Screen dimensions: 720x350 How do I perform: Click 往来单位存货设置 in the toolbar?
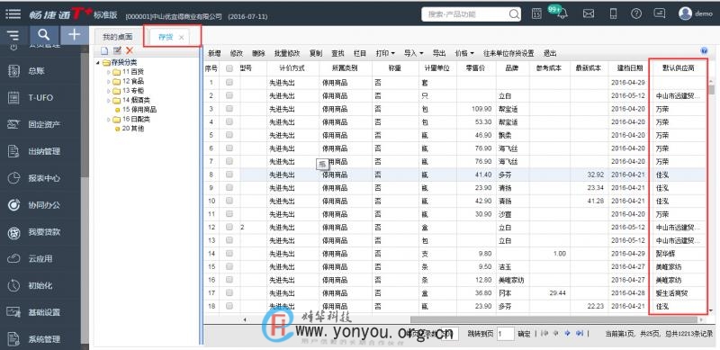pos(508,53)
